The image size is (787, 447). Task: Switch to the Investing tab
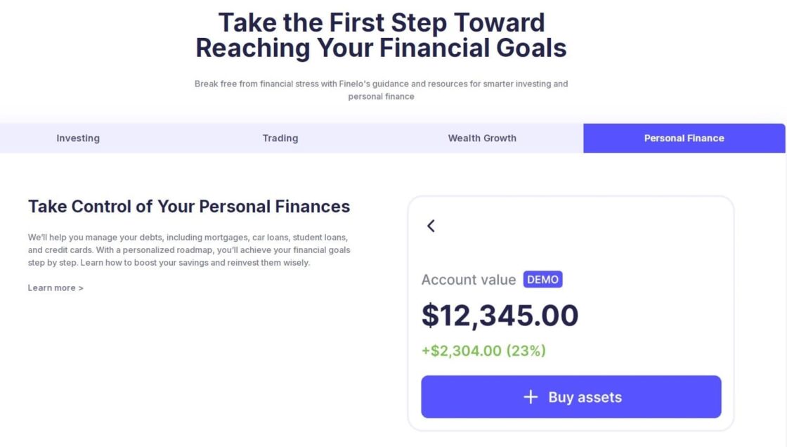pyautogui.click(x=78, y=138)
